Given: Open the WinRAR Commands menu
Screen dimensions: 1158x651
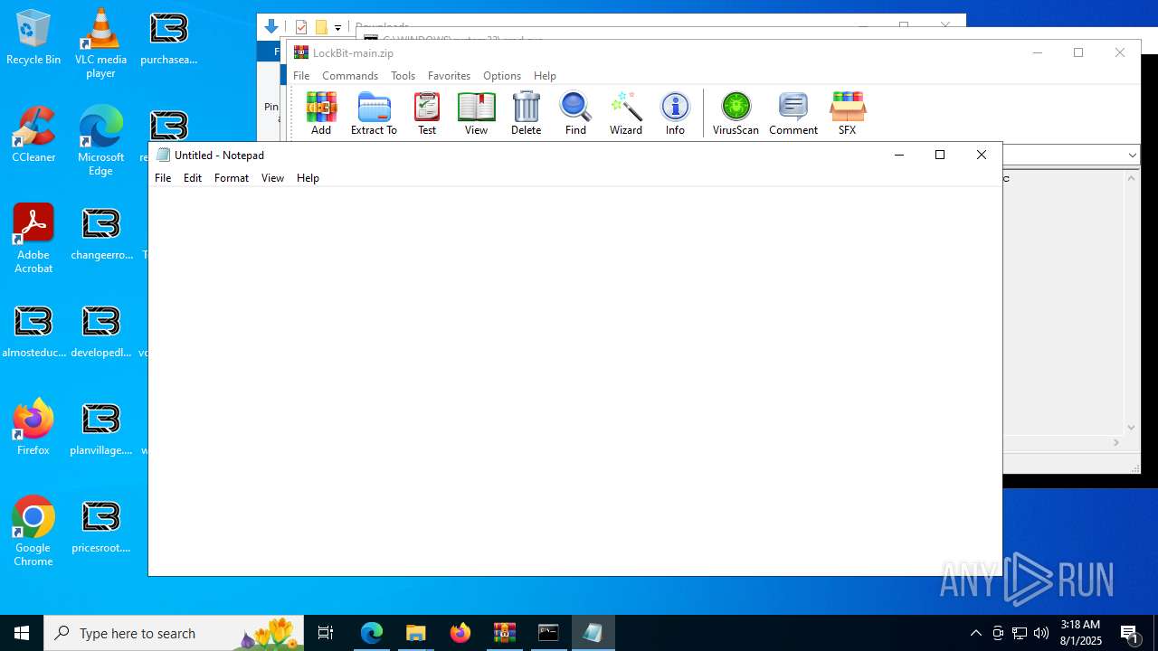Looking at the screenshot, I should tap(350, 76).
